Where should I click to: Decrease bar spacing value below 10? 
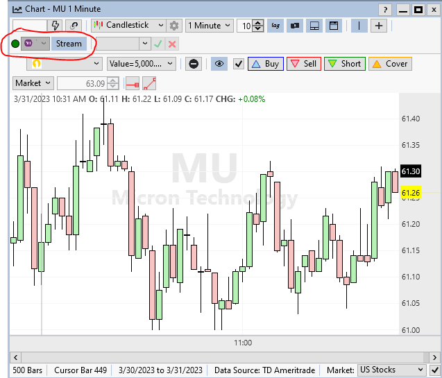coord(258,28)
